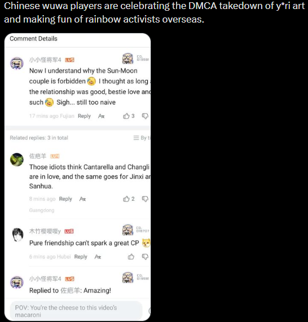308x322 pixels.
Task: Open the green avatar of 佐疤羊
Action: point(17,160)
